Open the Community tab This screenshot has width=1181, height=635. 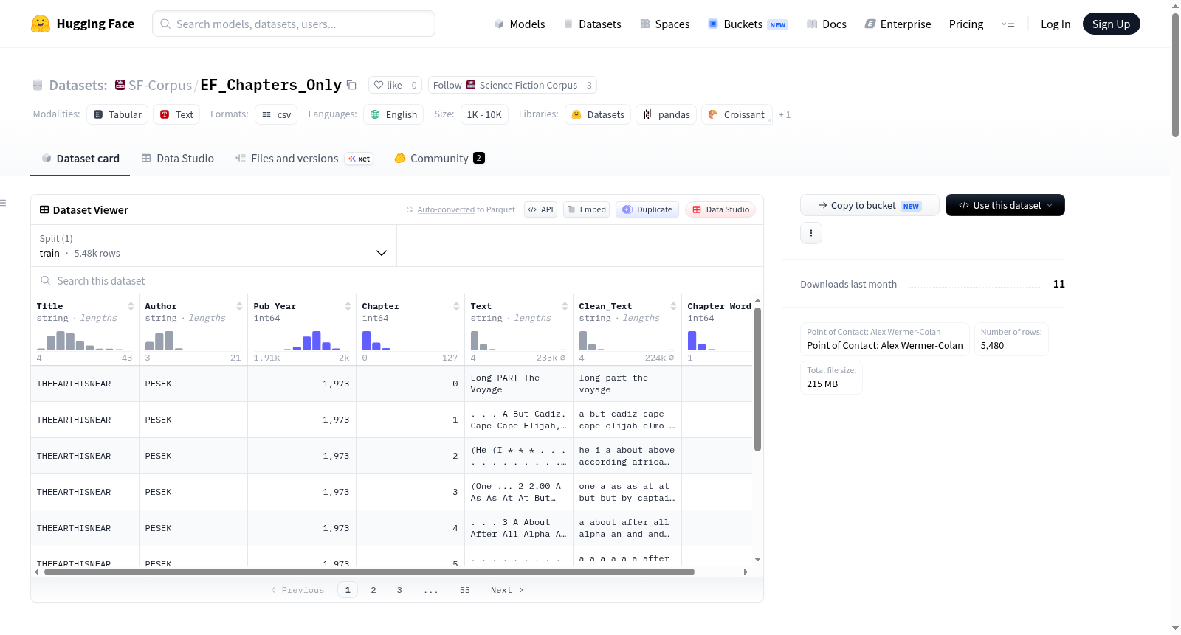point(440,159)
